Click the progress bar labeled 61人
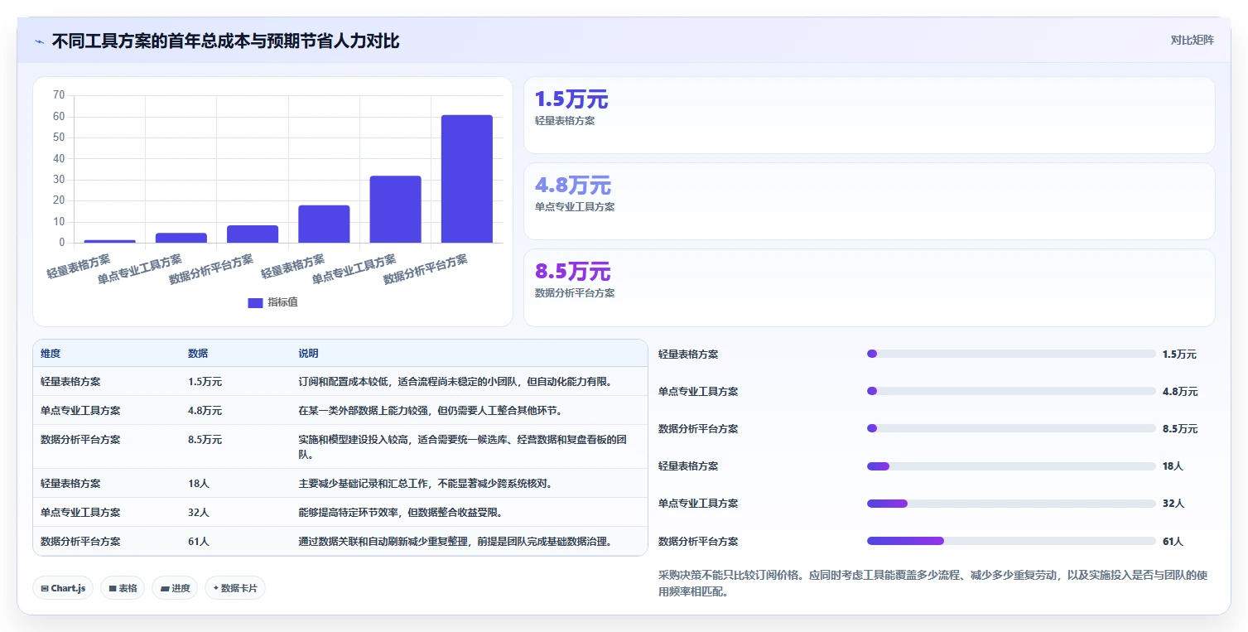 pos(1011,541)
